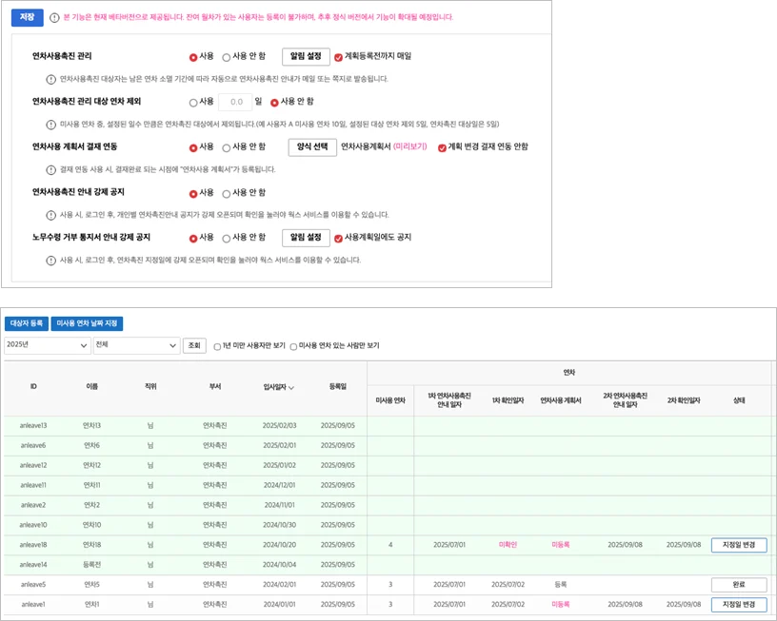Click 대상자 등록 button
This screenshot has height=621, width=777.
26,323
